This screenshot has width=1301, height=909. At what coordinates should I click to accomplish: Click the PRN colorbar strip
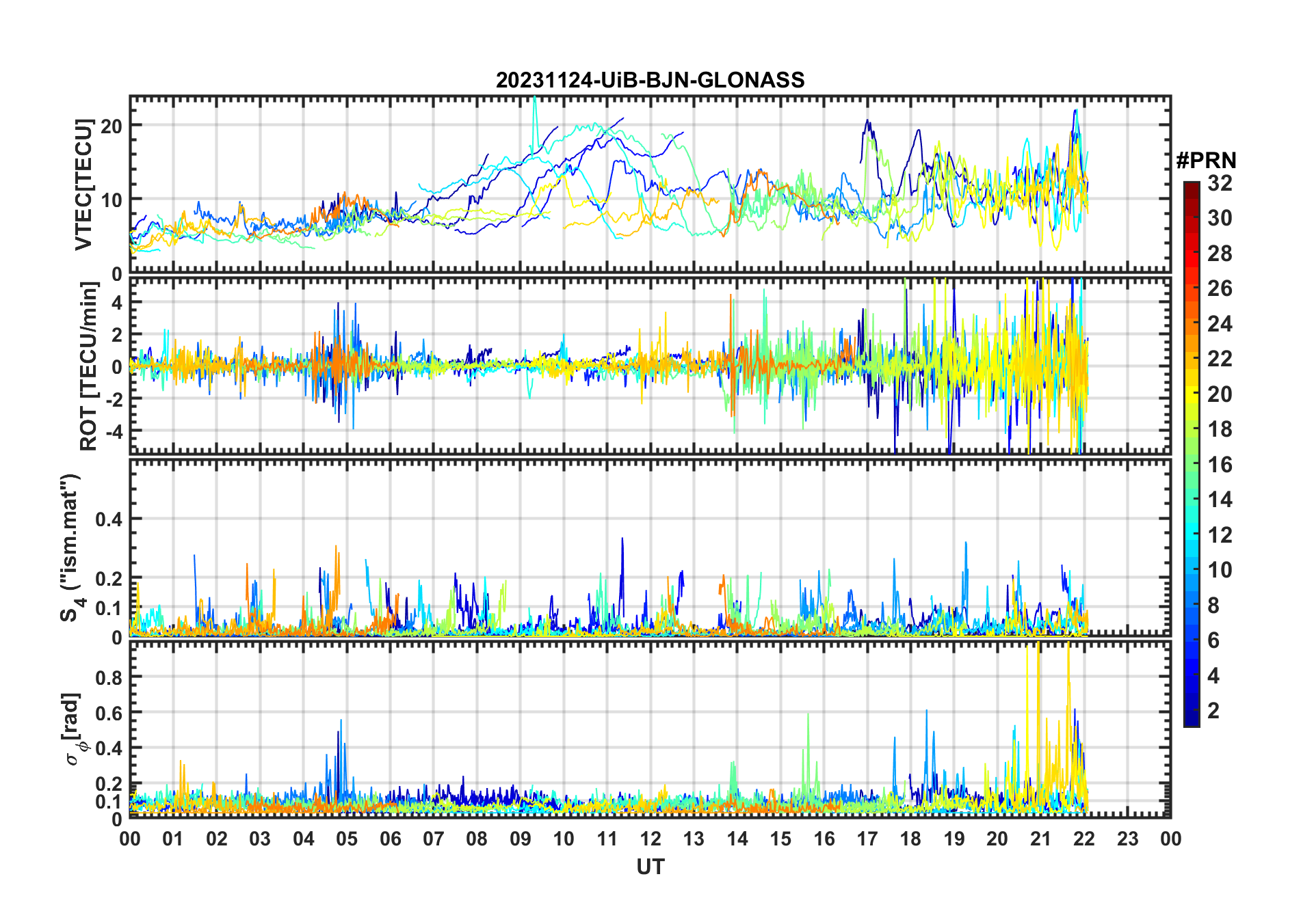click(1191, 454)
